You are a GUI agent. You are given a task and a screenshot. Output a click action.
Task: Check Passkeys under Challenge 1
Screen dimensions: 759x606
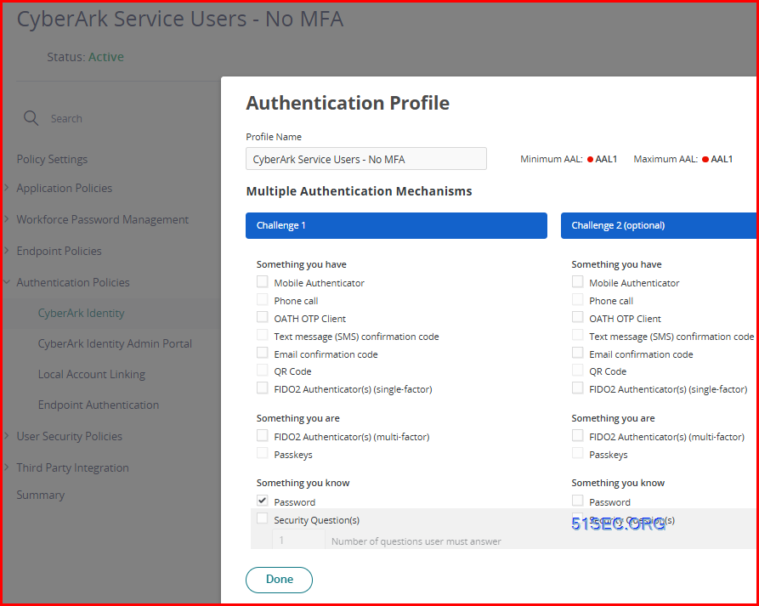263,453
